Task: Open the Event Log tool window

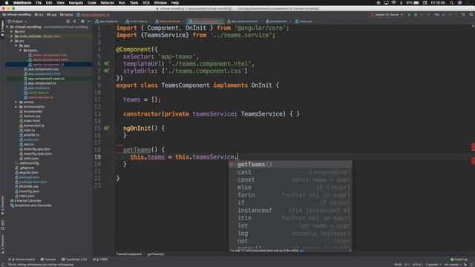Action: [459, 260]
